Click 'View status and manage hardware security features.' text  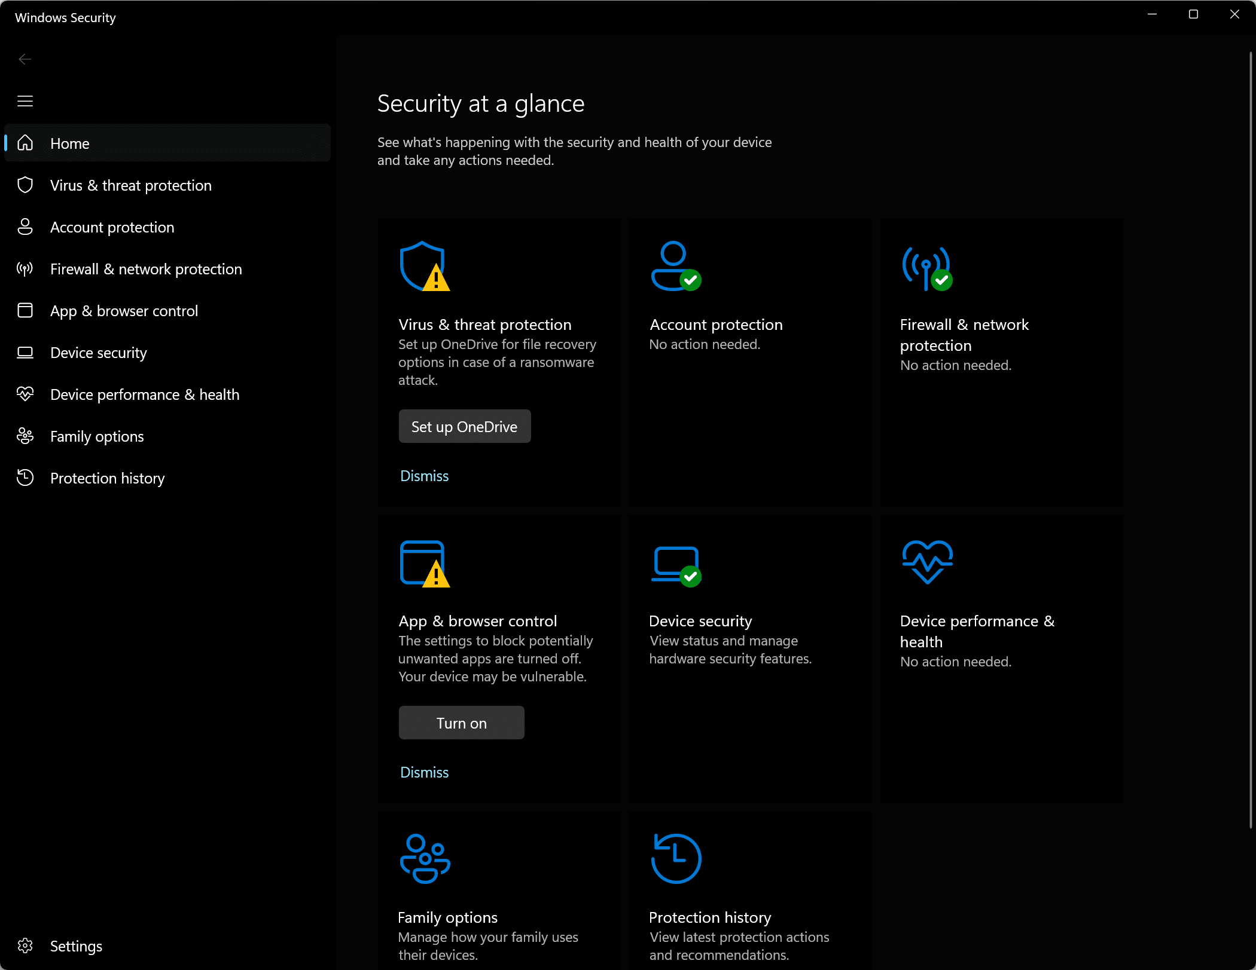[x=730, y=650]
